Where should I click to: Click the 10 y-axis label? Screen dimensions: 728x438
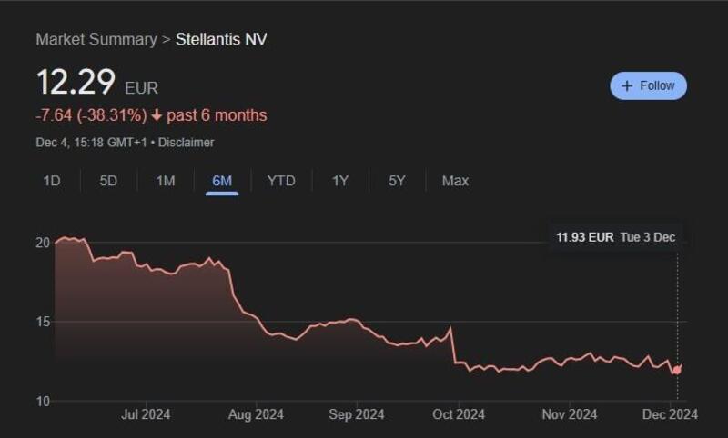(x=43, y=402)
